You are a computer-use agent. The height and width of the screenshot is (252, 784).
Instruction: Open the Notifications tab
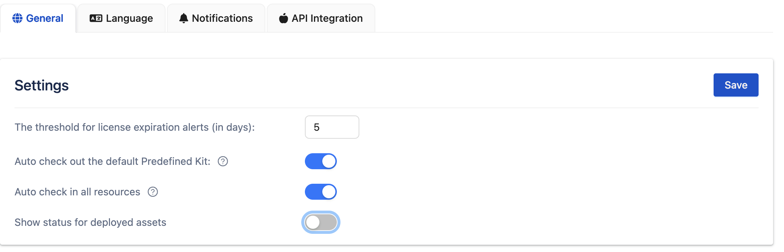(x=222, y=18)
